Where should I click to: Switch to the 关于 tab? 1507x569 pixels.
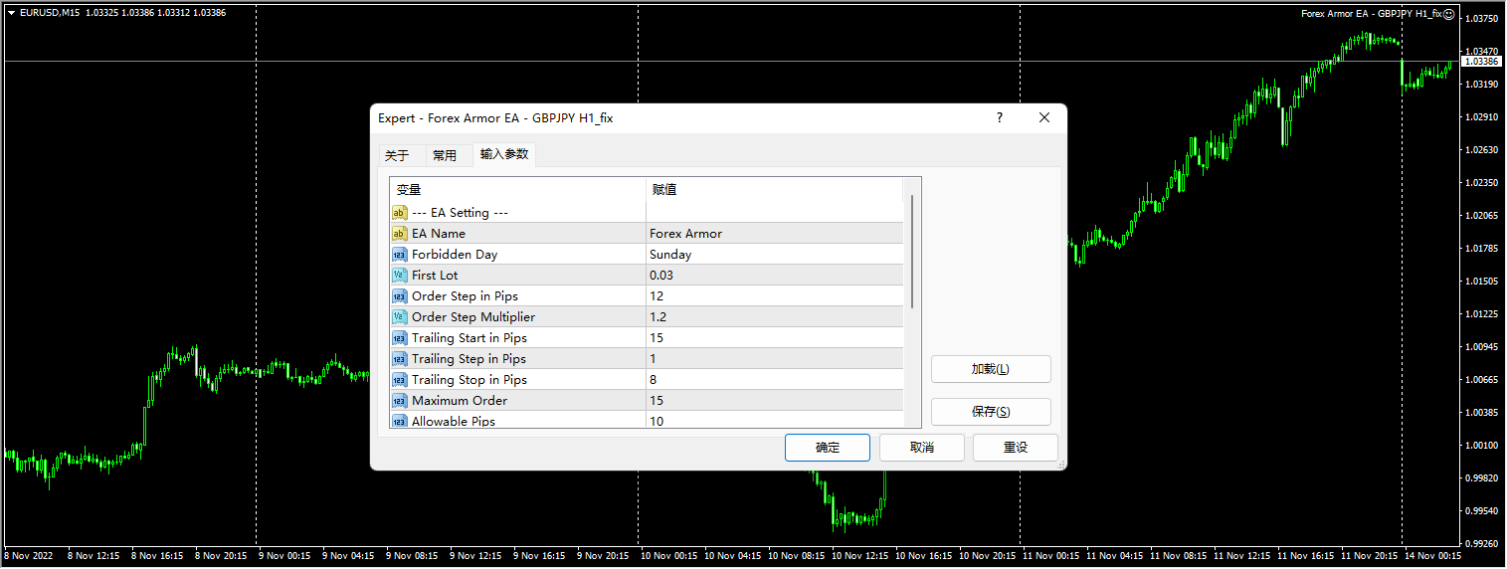click(x=397, y=156)
